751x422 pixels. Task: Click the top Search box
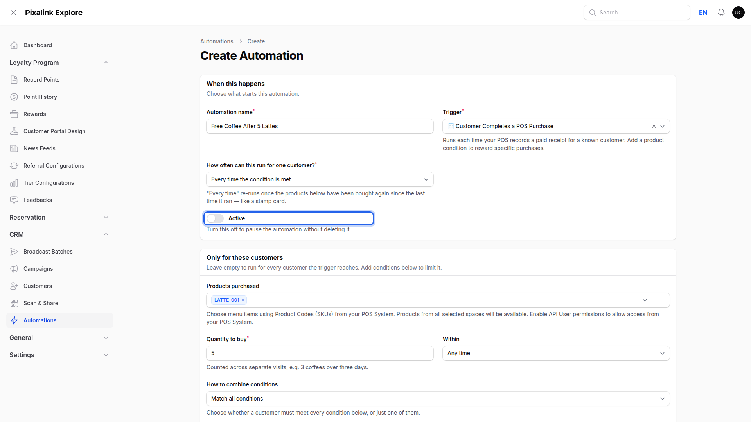tap(637, 13)
